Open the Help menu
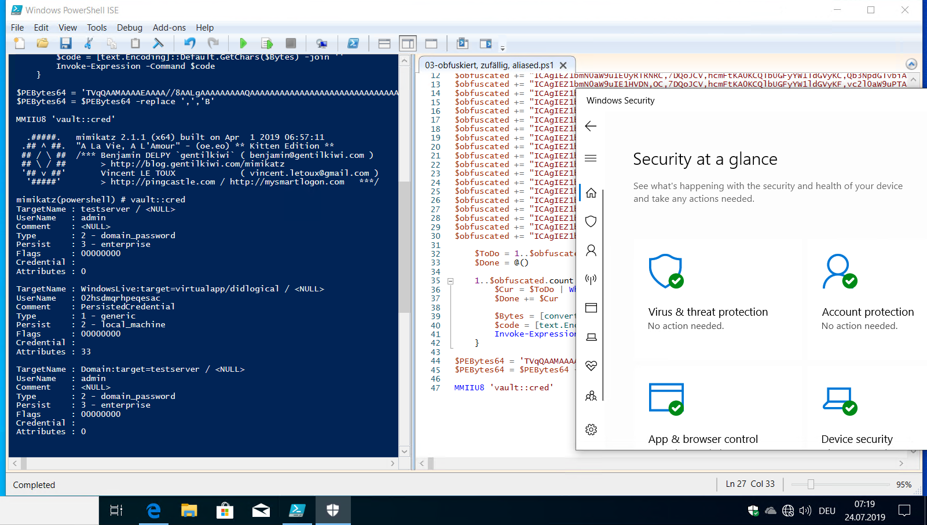 [204, 27]
